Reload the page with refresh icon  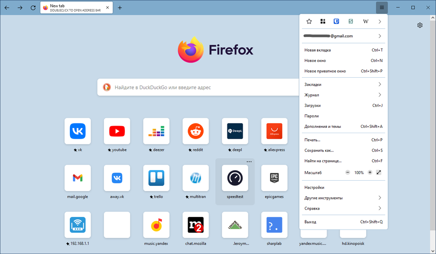click(33, 7)
